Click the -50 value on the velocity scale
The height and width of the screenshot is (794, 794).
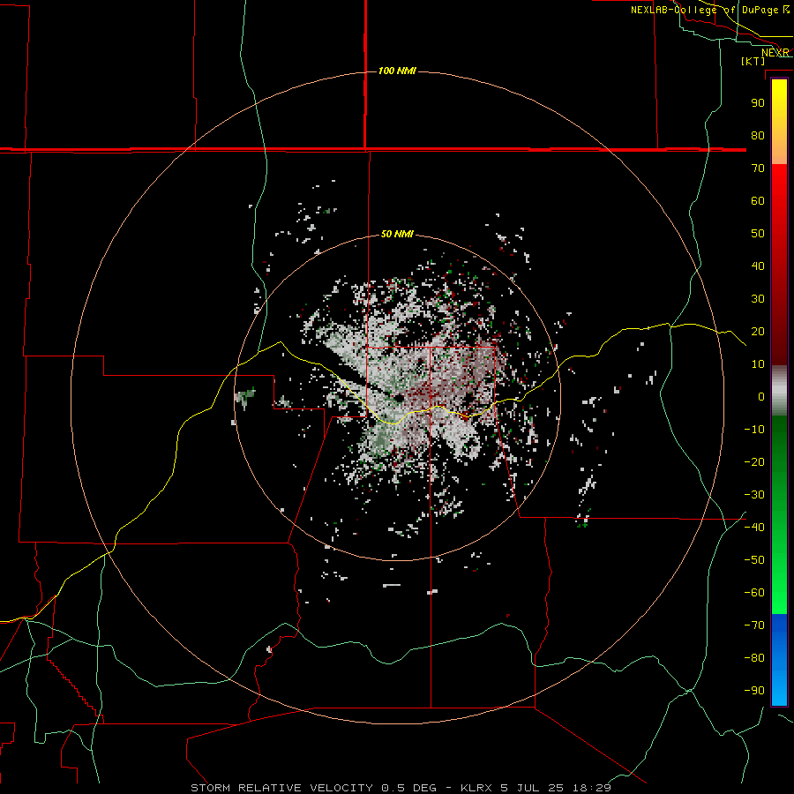(754, 559)
